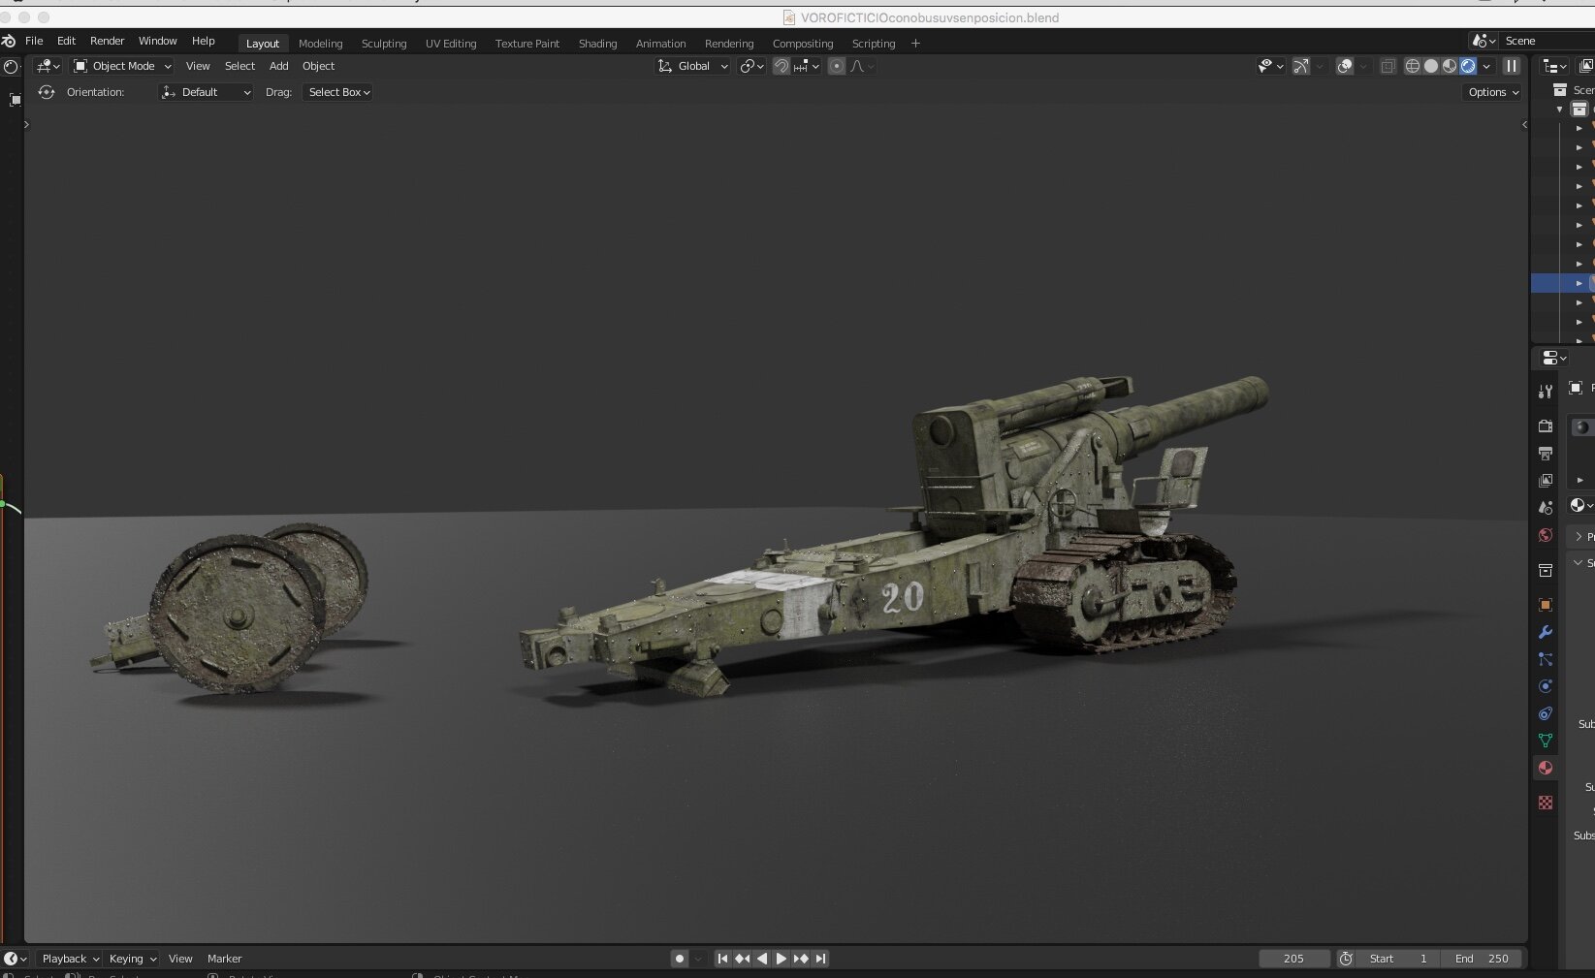The height and width of the screenshot is (978, 1595).
Task: Switch to the Shading workspace tab
Action: [597, 44]
